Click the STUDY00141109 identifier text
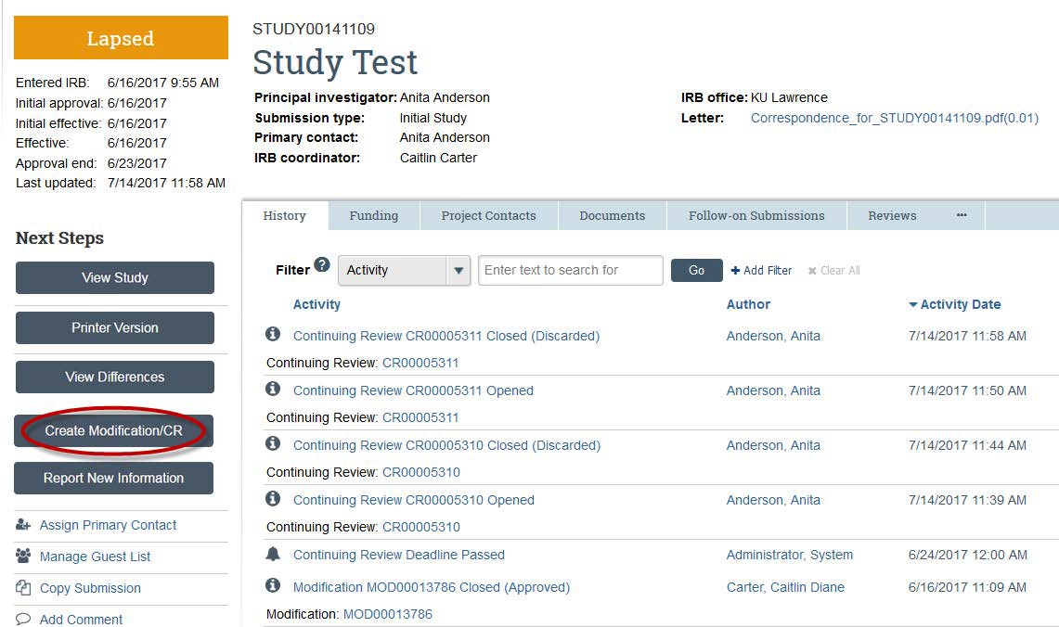The image size is (1059, 627). pos(314,29)
